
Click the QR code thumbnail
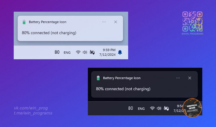pos(192,22)
